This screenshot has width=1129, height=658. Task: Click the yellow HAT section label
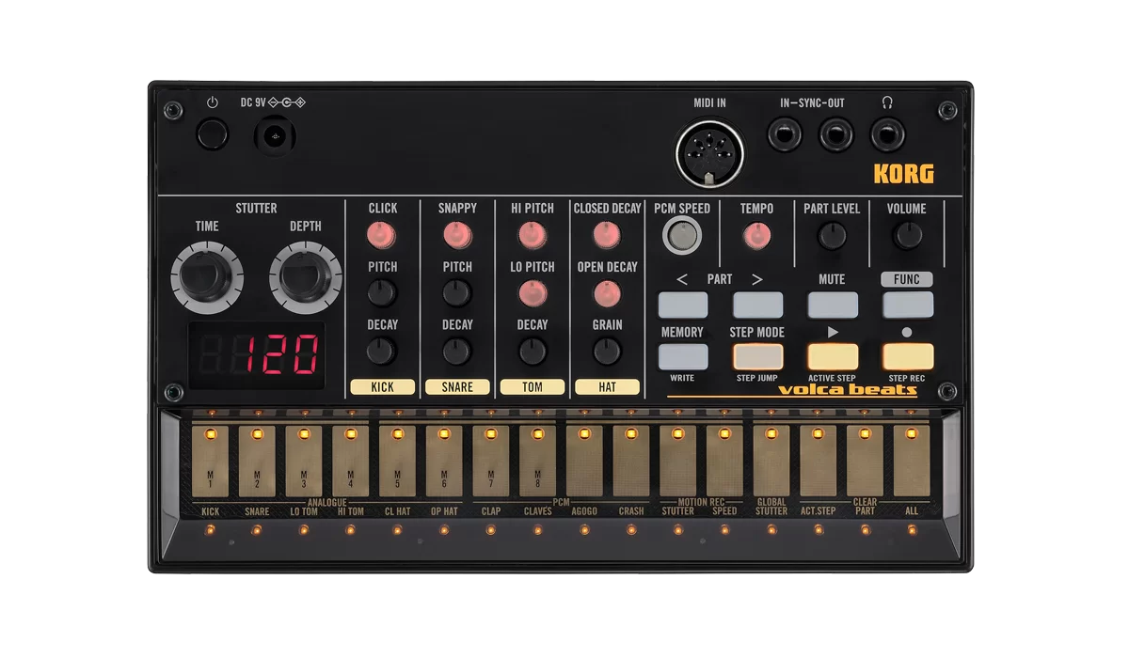[x=607, y=387]
